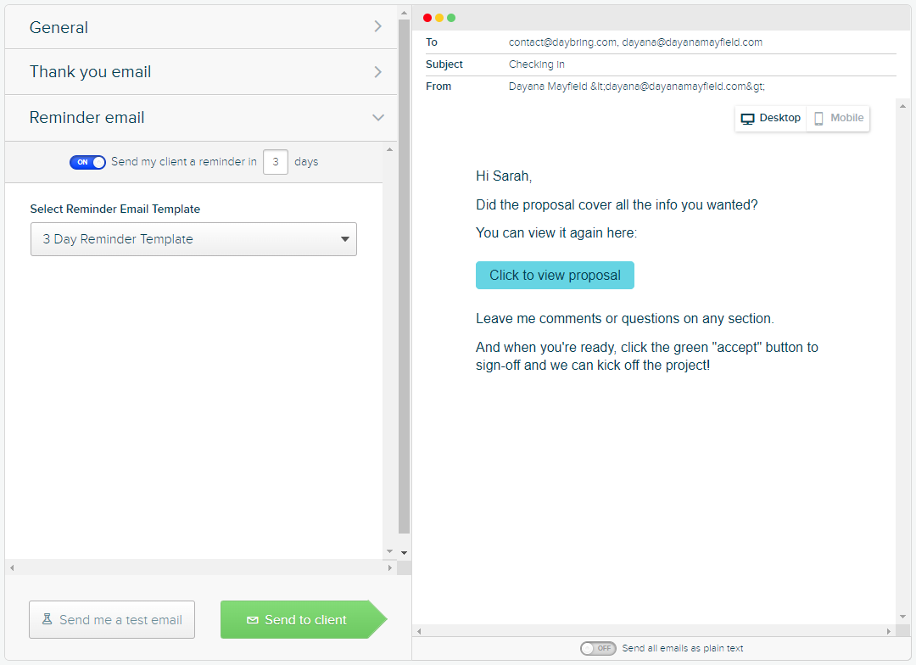Enable sending all emails as plain text
This screenshot has width=916, height=665.
598,648
